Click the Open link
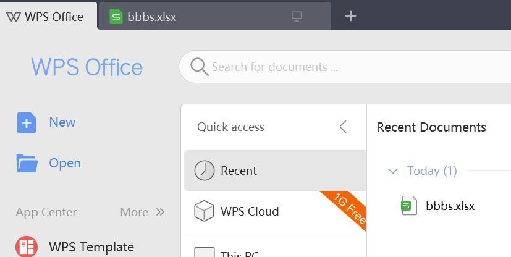 tap(65, 163)
